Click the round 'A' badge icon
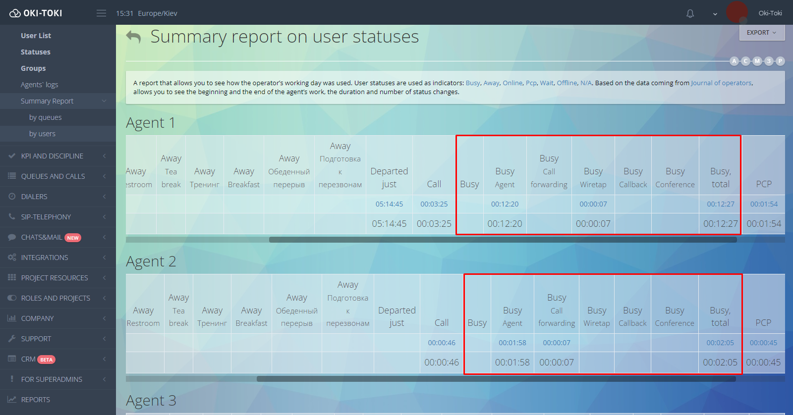793x415 pixels. click(734, 61)
